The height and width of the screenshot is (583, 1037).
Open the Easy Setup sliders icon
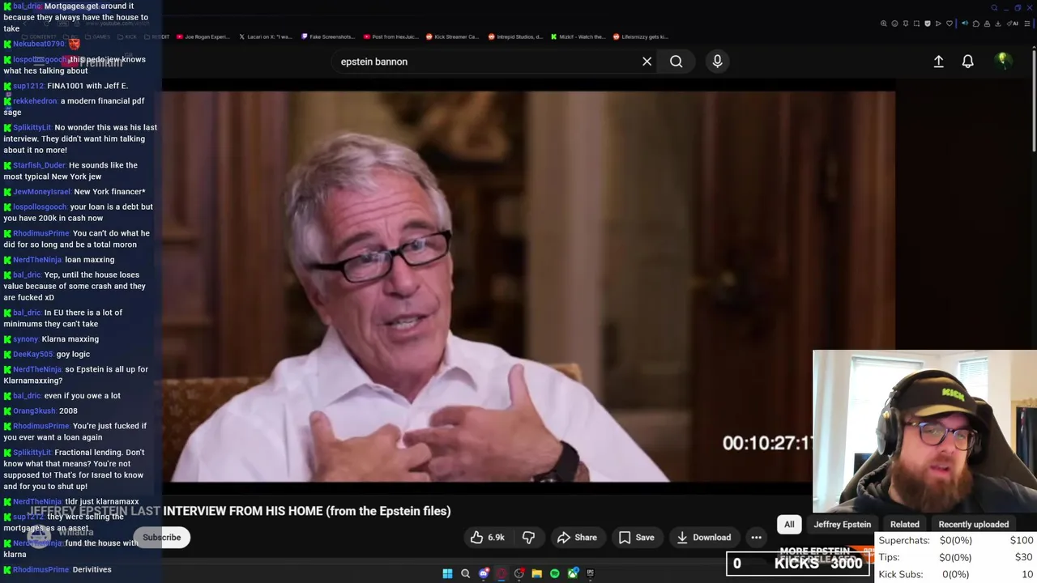point(1026,23)
